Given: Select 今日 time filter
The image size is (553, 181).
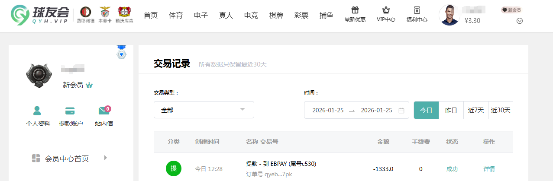Looking at the screenshot, I should pos(427,110).
